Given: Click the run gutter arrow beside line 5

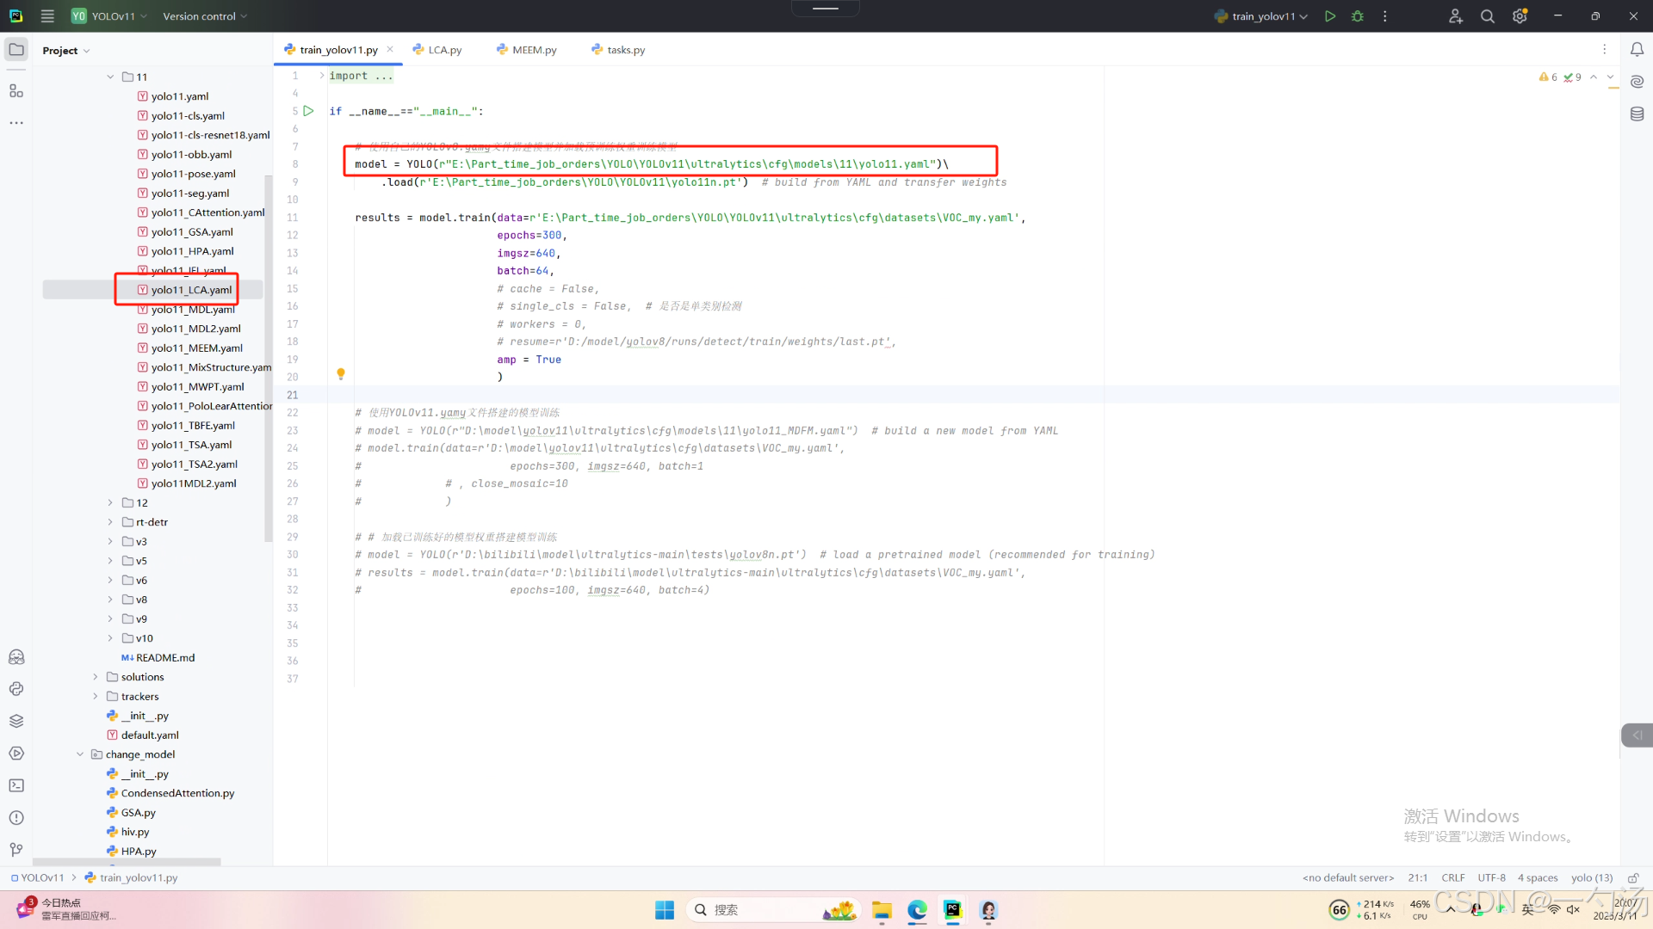Looking at the screenshot, I should coord(308,111).
